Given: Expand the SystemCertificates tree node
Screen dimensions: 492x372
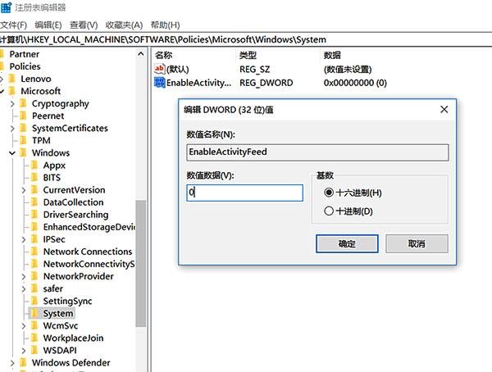Looking at the screenshot, I should coord(12,129).
